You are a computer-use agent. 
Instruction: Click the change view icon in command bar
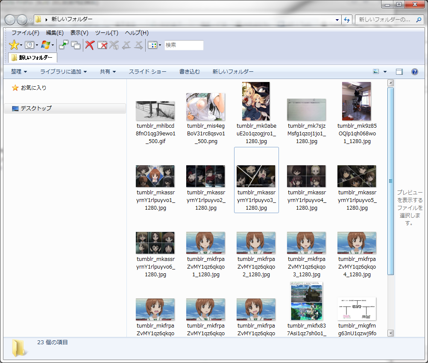376,71
